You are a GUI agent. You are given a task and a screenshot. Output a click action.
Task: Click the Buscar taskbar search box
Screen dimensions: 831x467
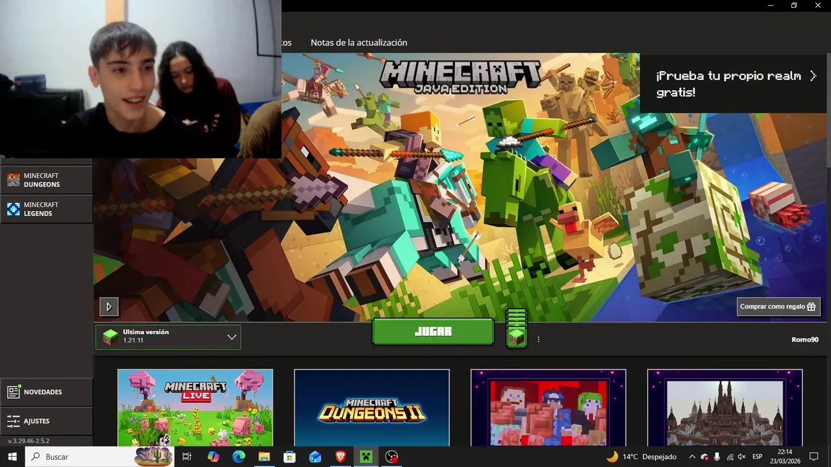(x=100, y=457)
